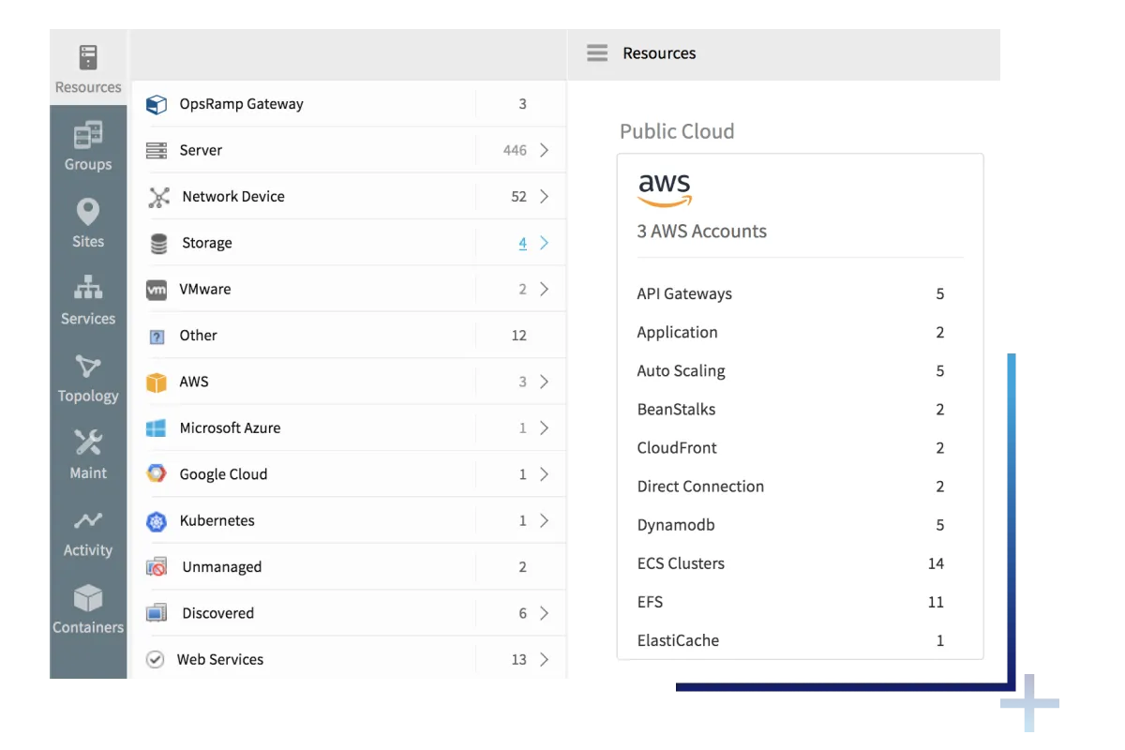Open EFS in AWS card
This screenshot has width=1125, height=750.
tap(650, 602)
